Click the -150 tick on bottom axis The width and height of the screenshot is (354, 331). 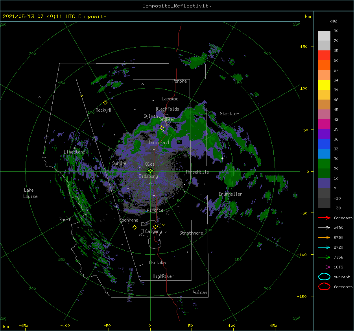coord(23,325)
